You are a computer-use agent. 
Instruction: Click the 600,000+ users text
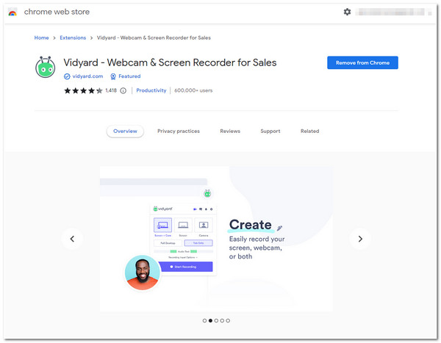tap(193, 90)
